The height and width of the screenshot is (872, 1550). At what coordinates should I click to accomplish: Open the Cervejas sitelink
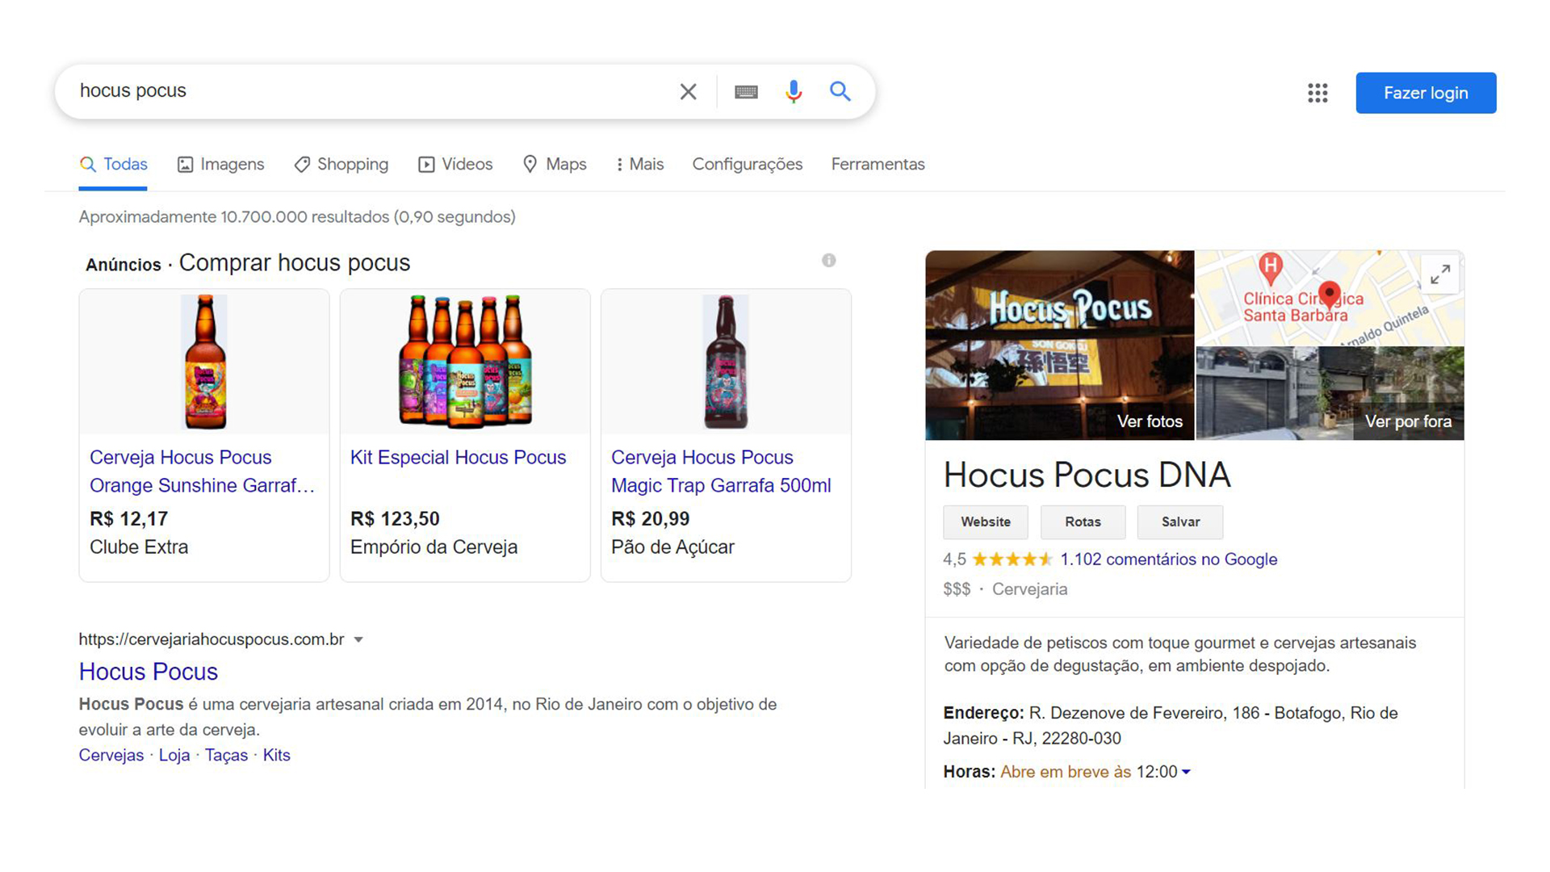[x=111, y=756]
